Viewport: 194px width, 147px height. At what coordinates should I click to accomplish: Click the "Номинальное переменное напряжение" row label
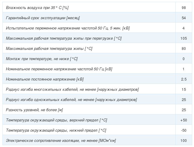tap(59, 69)
